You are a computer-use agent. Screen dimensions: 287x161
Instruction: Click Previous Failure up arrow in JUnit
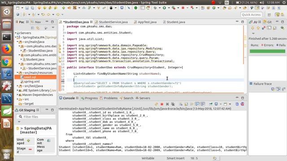coord(258,28)
